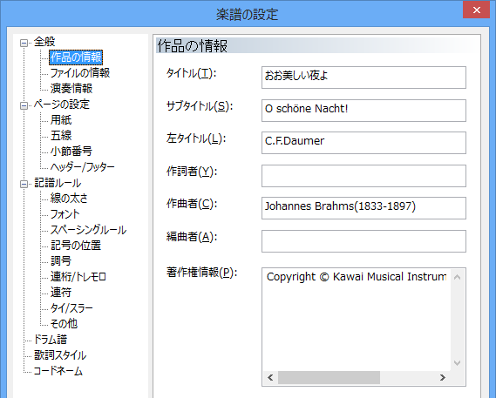The width and height of the screenshot is (496, 398).
Task: Click right arrow of copyright horizontal scrollbar
Action: click(x=443, y=377)
